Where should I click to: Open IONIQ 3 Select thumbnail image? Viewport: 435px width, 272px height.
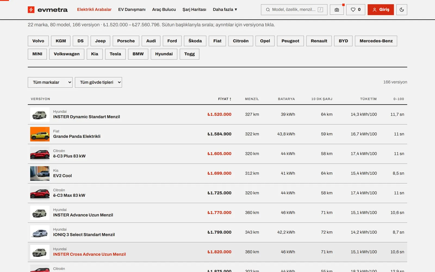40,232
